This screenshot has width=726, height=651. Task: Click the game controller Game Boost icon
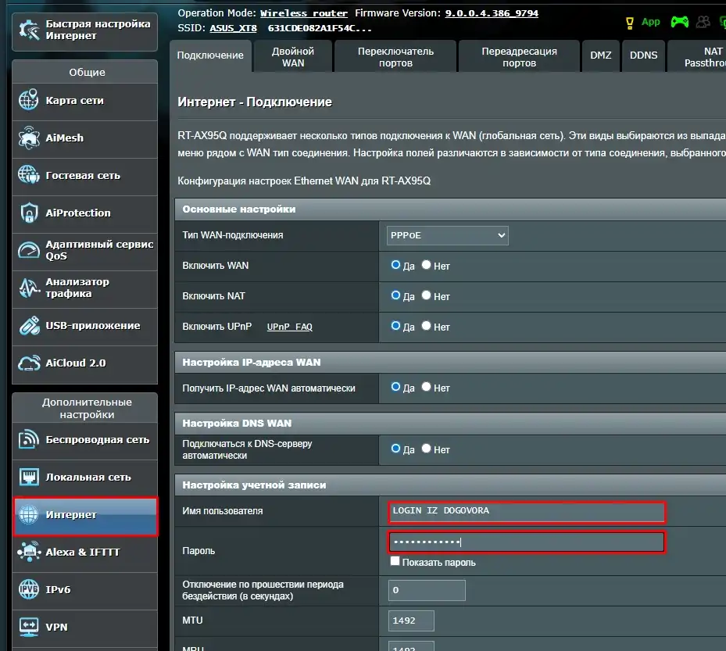coord(679,22)
